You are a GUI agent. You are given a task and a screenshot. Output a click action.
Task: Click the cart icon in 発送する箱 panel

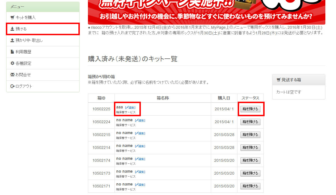pyautogui.click(x=278, y=80)
